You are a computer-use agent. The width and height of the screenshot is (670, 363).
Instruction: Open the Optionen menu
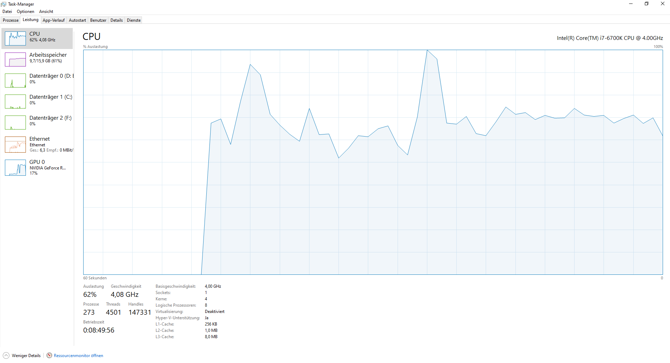[26, 12]
